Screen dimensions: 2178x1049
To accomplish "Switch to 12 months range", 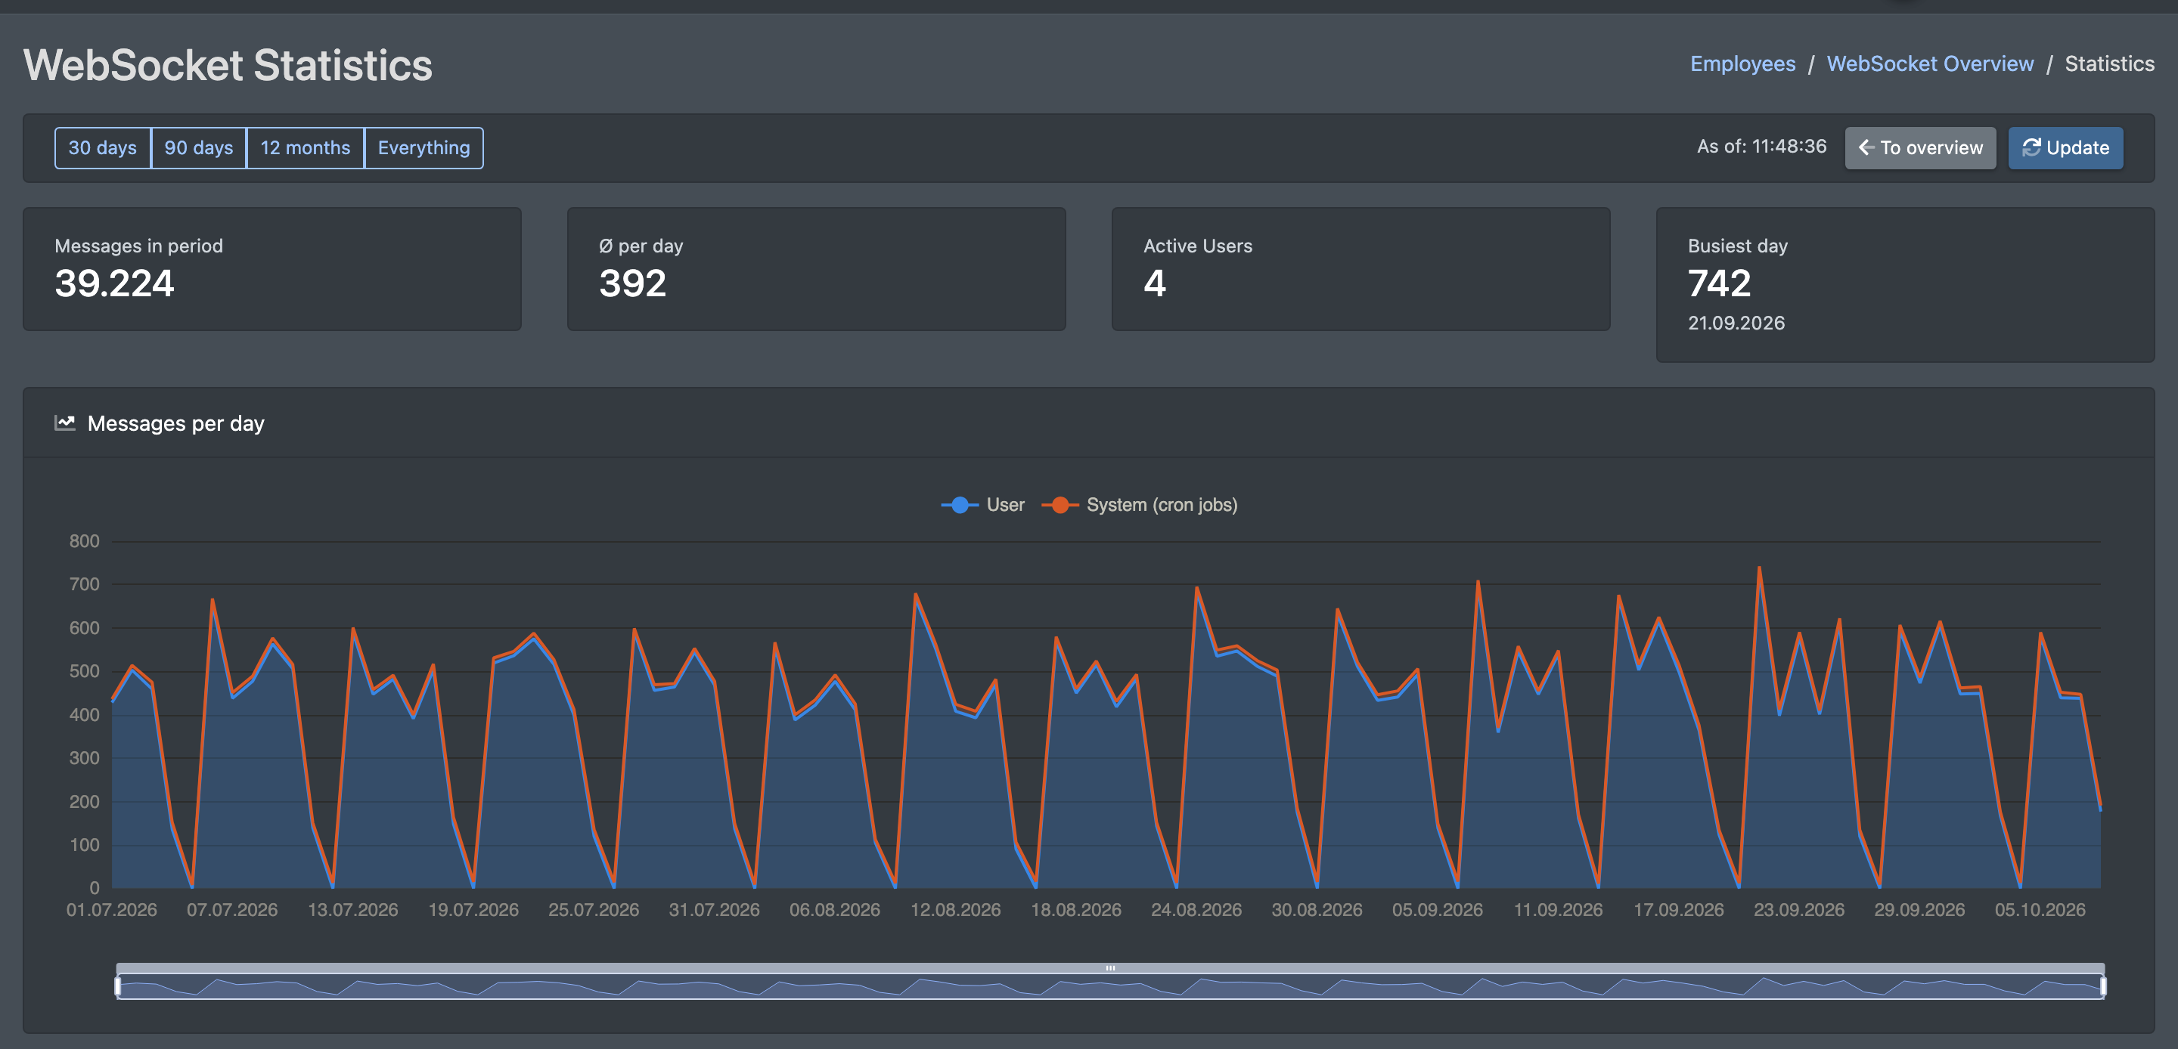I will pyautogui.click(x=306, y=148).
